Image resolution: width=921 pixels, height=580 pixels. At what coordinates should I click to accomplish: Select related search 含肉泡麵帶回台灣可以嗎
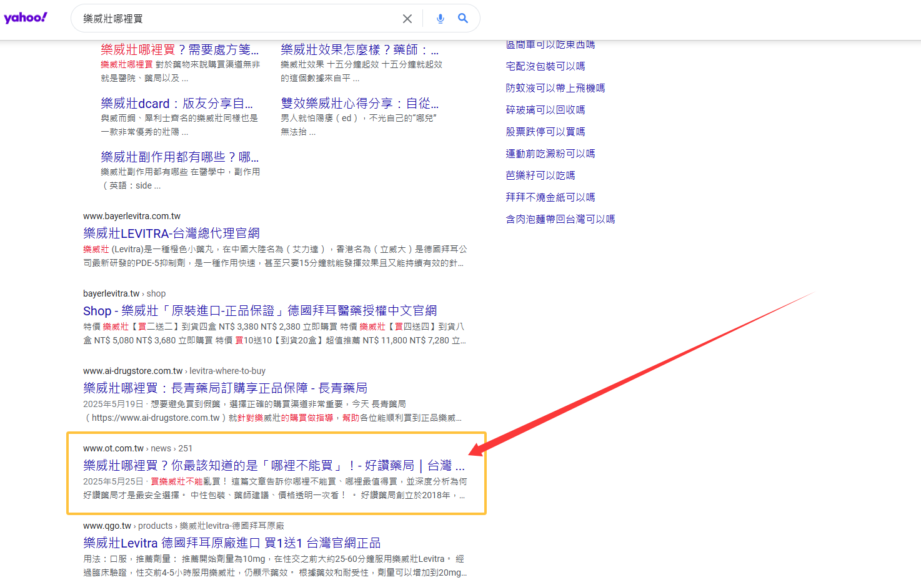[560, 219]
